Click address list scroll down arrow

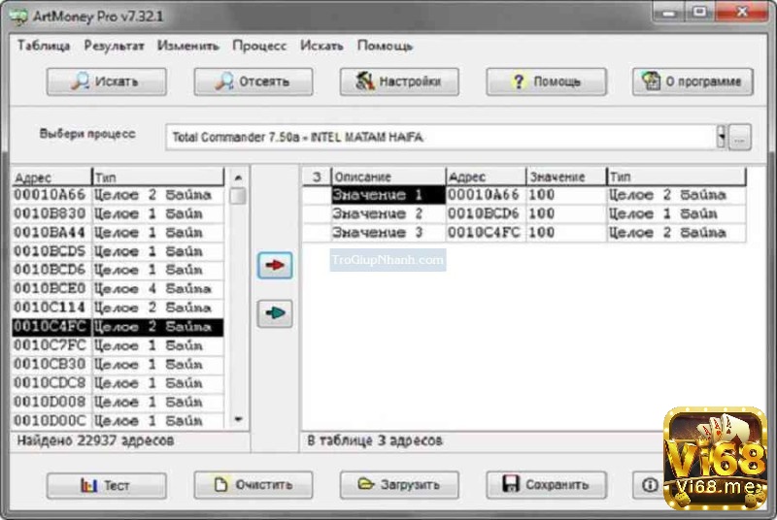point(238,419)
